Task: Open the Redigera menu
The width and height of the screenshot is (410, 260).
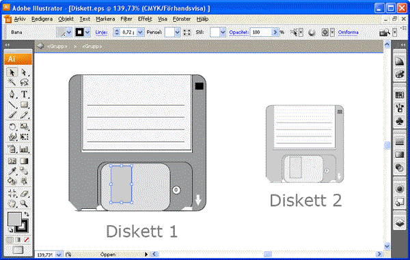Action: (x=42, y=19)
